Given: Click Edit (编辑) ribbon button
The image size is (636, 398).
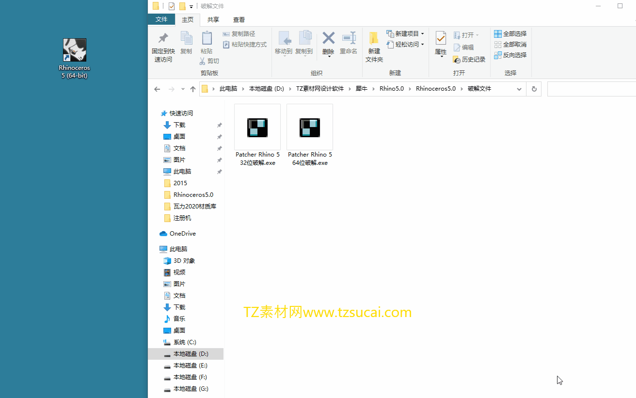Looking at the screenshot, I should tap(463, 48).
